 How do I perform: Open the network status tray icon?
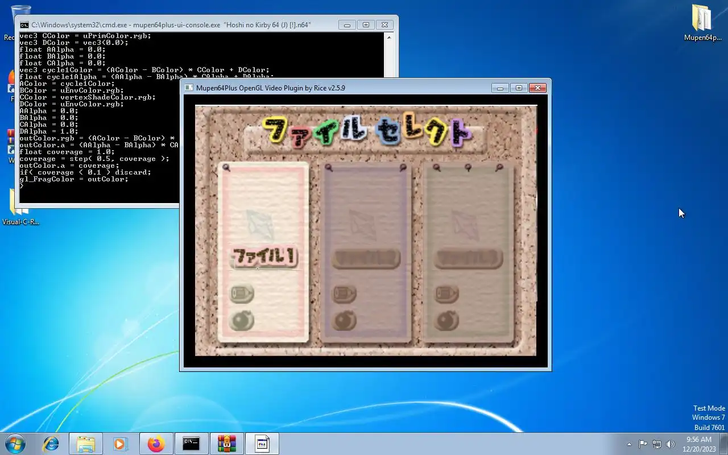pos(657,444)
